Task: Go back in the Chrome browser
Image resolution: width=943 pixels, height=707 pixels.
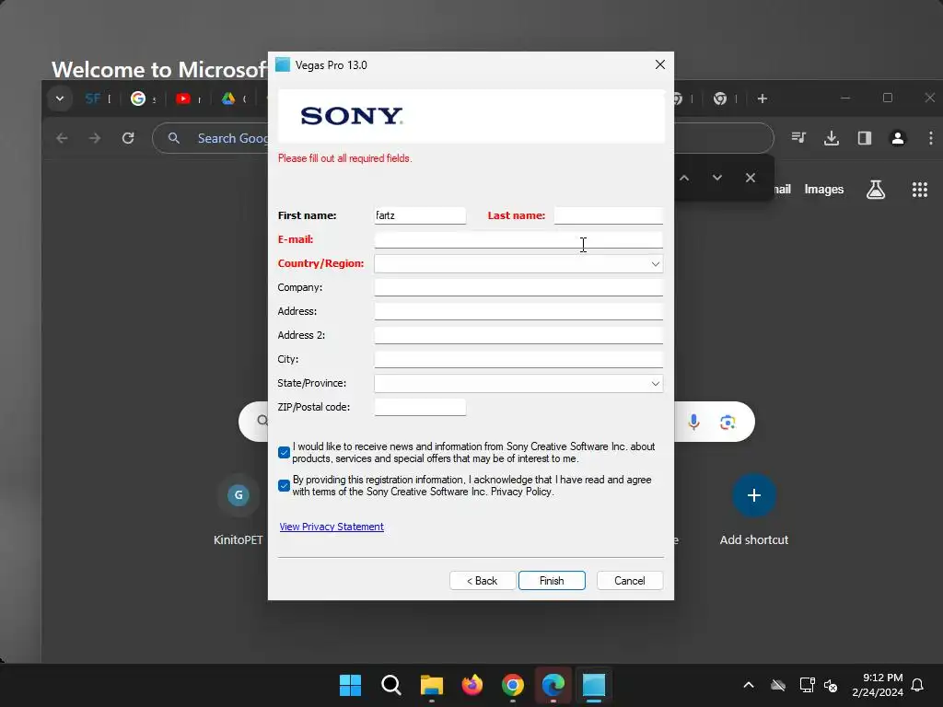Action: [x=62, y=138]
